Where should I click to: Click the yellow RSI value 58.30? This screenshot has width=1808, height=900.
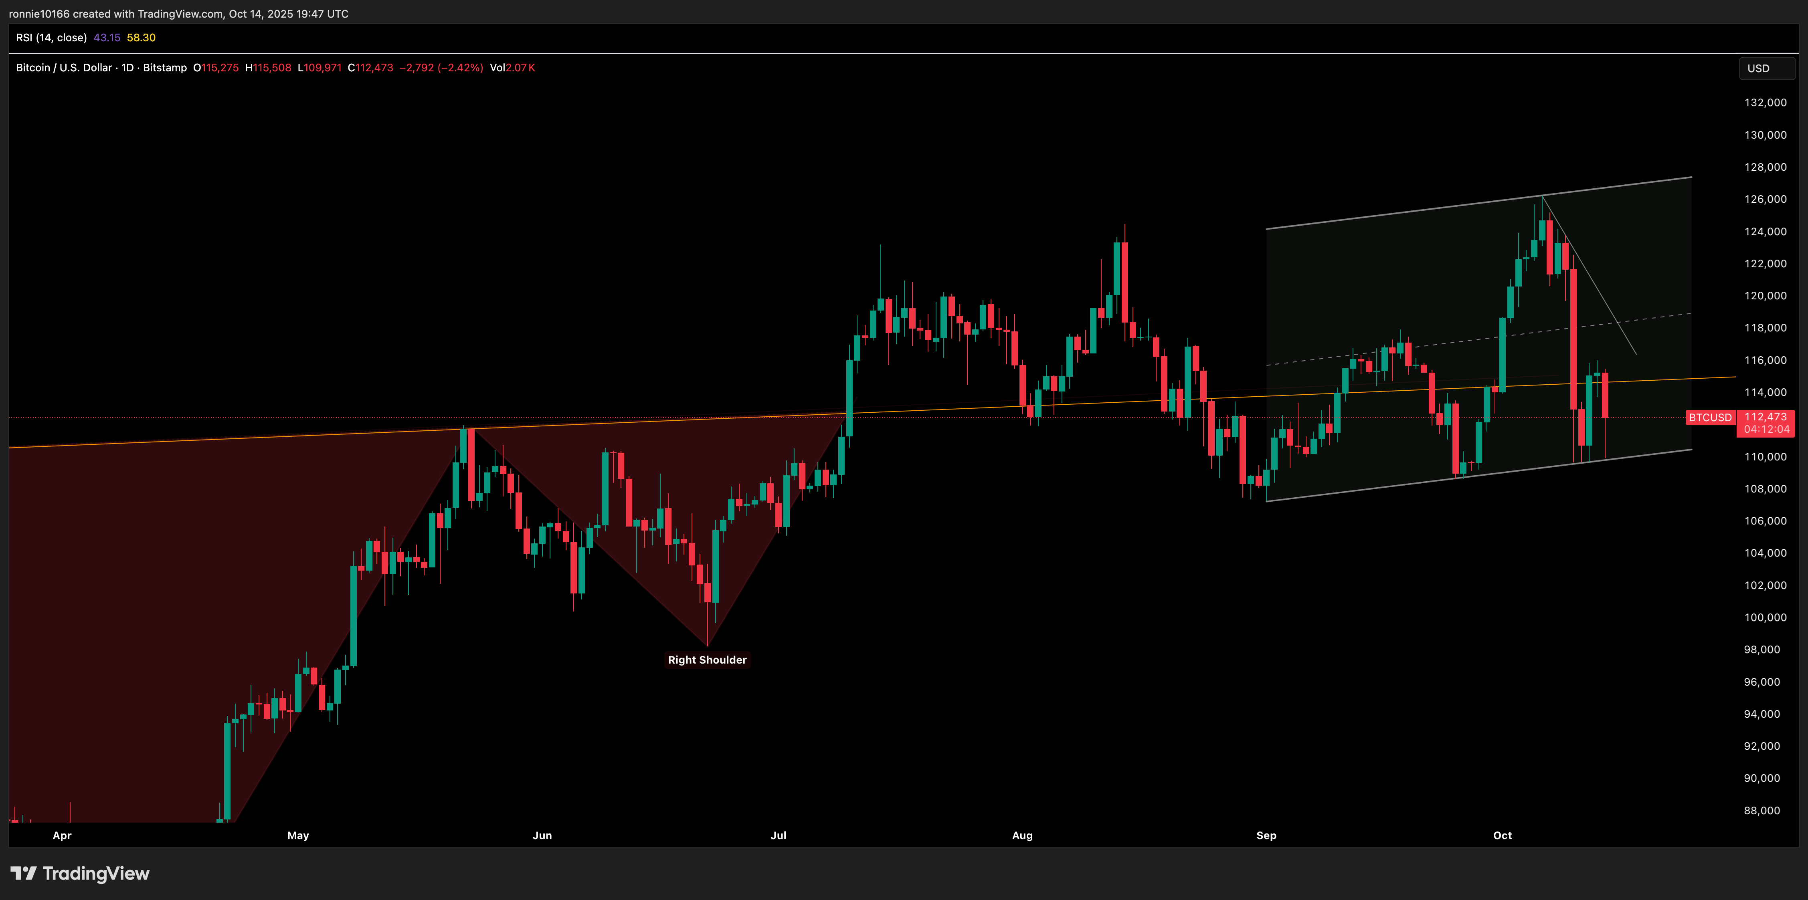tap(141, 38)
